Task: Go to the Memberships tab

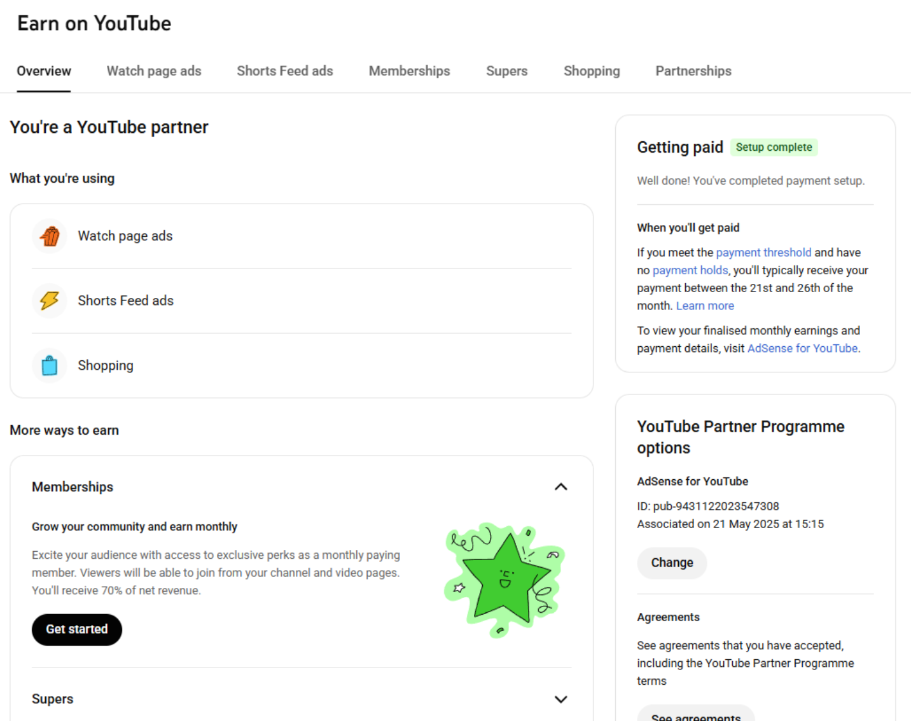Action: coord(409,71)
